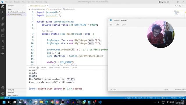This screenshot has width=186, height=105.
Task: Open run options dropdown arrow beside play
Action: coord(177,6)
